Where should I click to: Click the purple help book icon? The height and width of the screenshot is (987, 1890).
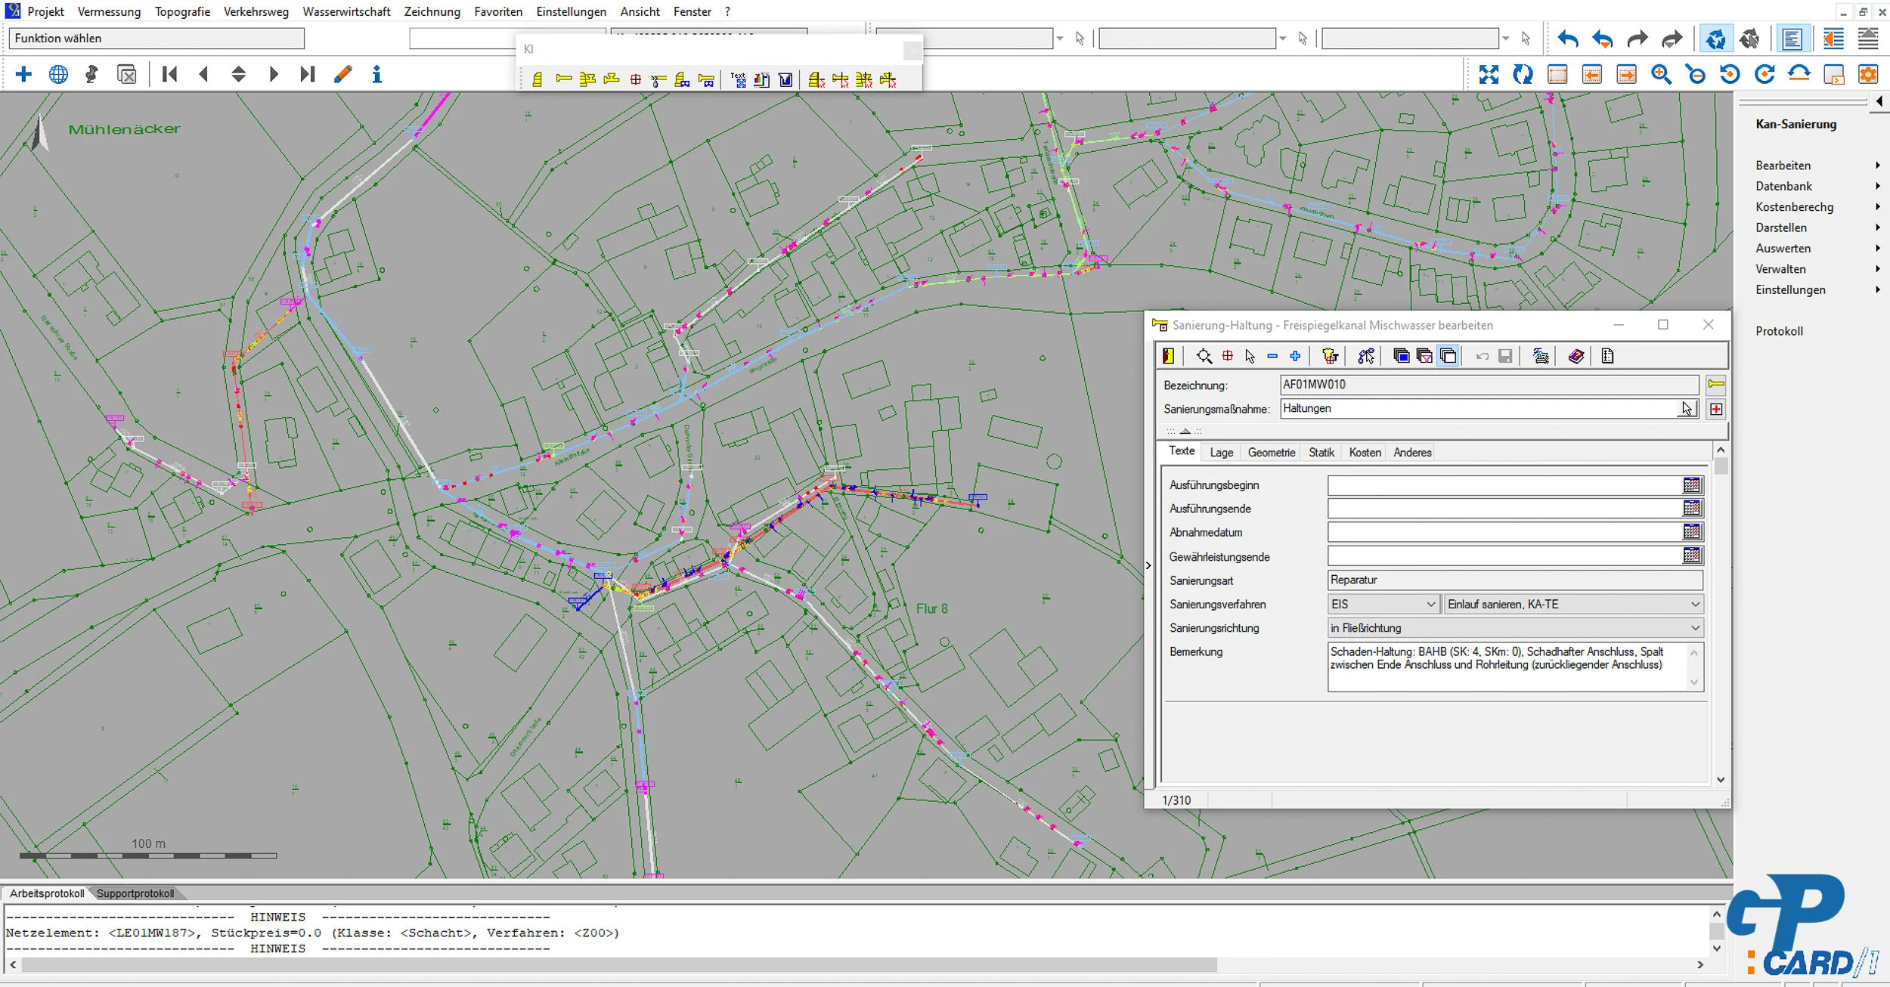point(1576,356)
